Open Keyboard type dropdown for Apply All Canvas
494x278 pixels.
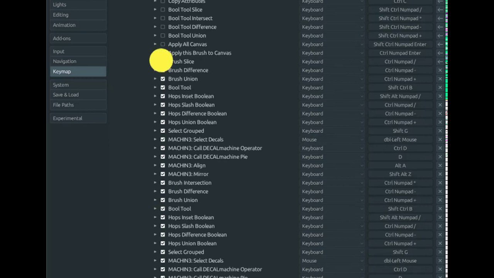point(332,44)
